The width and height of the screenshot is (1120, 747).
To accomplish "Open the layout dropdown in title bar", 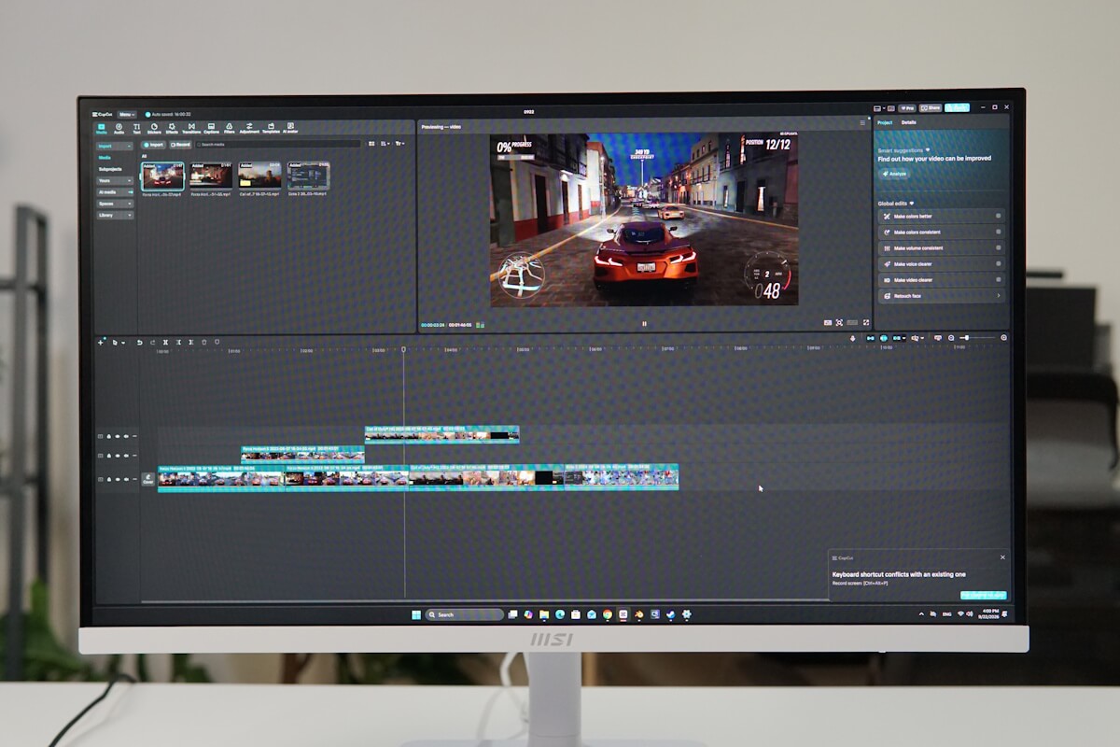I will pyautogui.click(x=880, y=107).
